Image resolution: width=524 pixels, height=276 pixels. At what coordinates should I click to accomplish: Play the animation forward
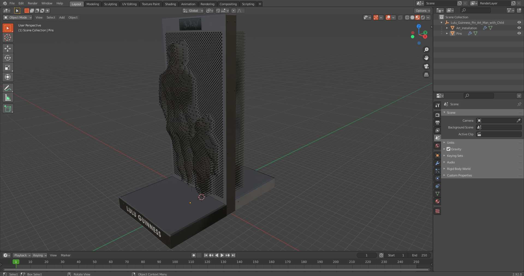pyautogui.click(x=222, y=255)
